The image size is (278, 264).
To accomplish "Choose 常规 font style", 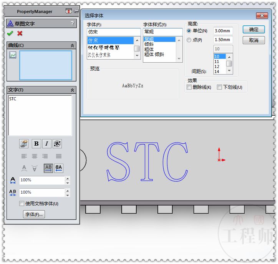I will click(x=159, y=39).
